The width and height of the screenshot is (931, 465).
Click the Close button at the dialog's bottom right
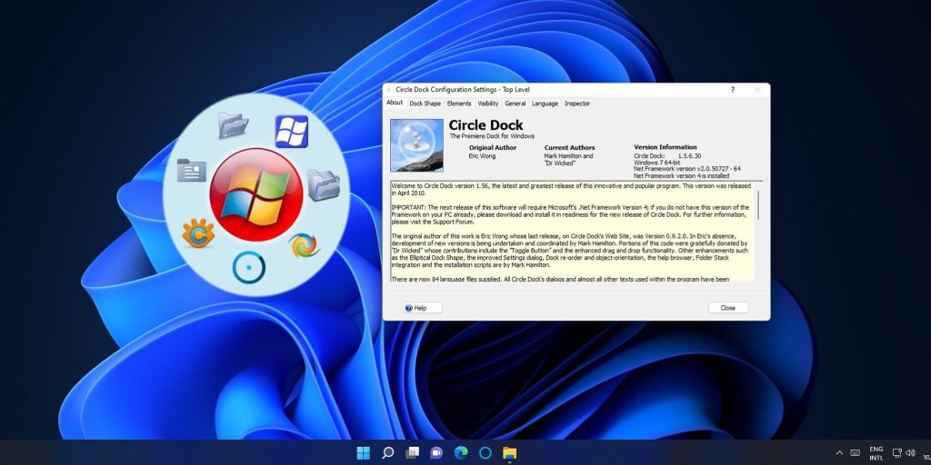point(727,308)
